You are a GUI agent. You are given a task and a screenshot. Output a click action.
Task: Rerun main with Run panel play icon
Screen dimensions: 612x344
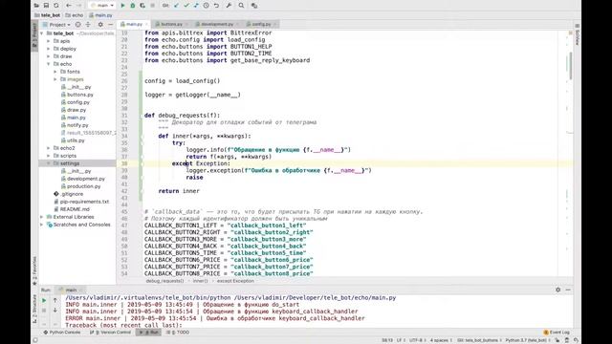44,301
